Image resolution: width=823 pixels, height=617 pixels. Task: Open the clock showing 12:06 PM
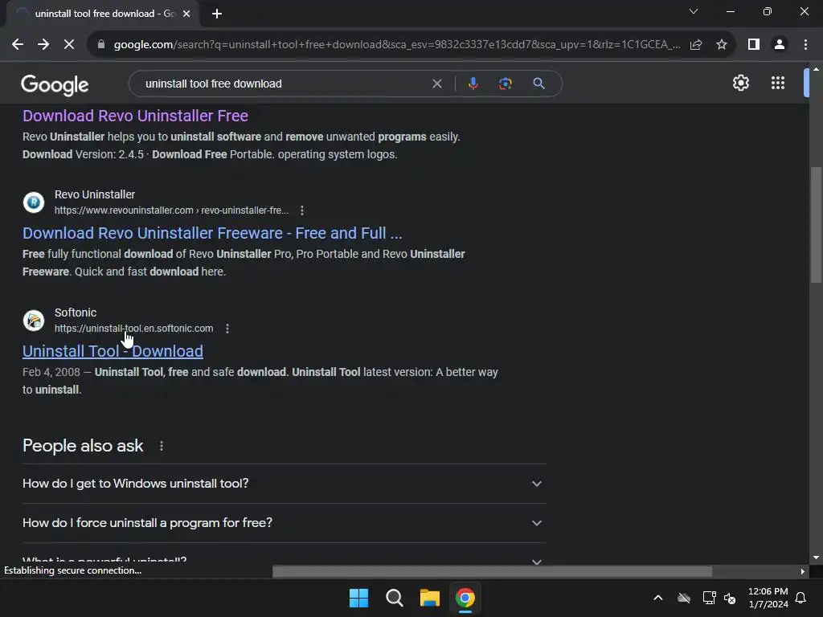(768, 598)
